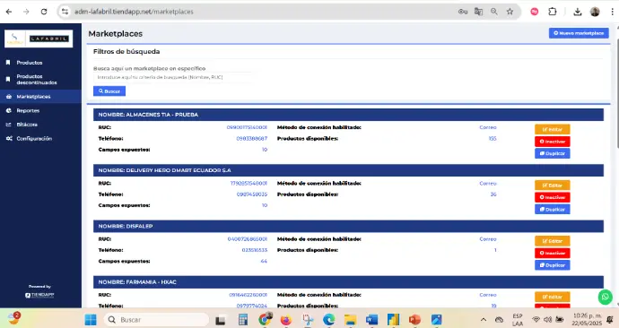Open the Extensions puzzle icon
Screen dimensions: 619x328
(x=553, y=12)
